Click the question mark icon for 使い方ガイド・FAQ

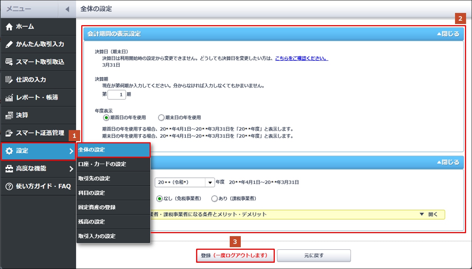[x=9, y=186]
